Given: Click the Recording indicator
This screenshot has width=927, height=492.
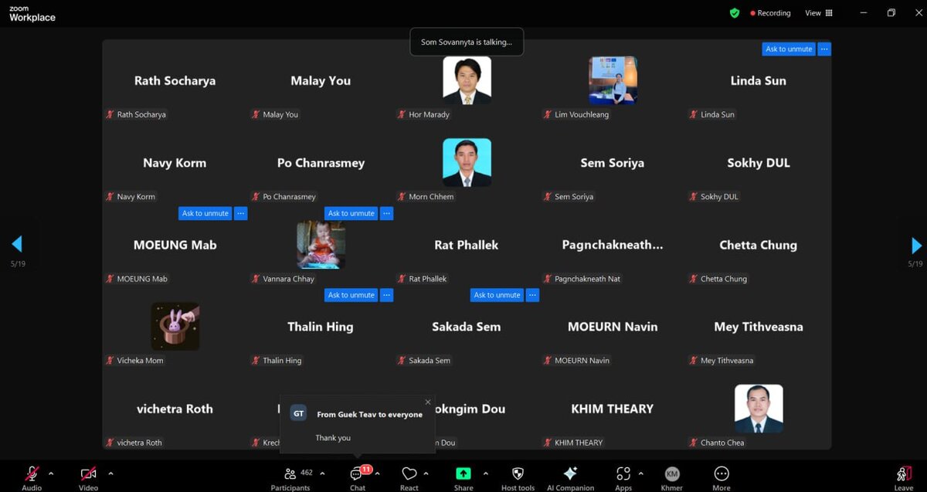Looking at the screenshot, I should click(770, 13).
